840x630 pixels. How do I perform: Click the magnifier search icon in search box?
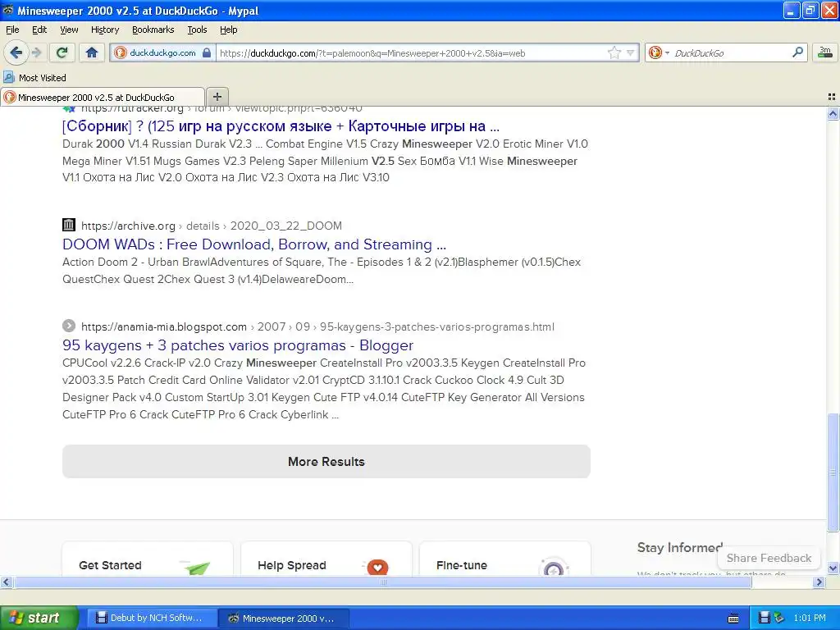point(797,52)
